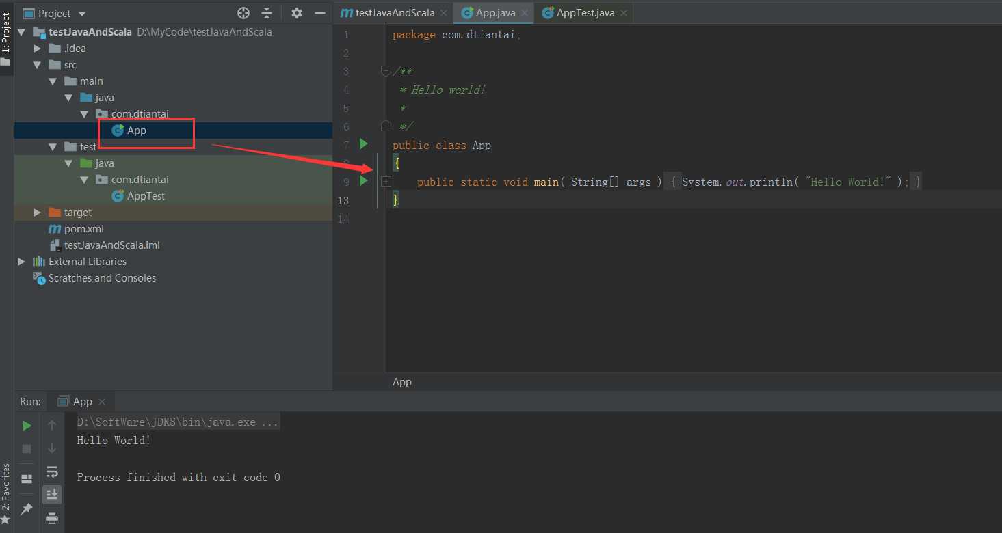Click the blue main java source folder
1002x533 pixels.
(86, 98)
